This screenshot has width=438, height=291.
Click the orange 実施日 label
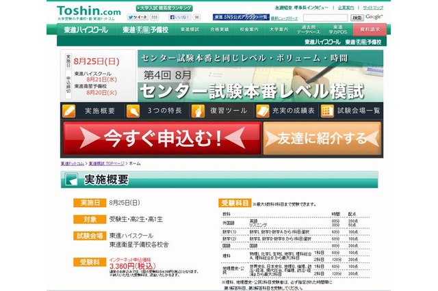pyautogui.click(x=90, y=203)
